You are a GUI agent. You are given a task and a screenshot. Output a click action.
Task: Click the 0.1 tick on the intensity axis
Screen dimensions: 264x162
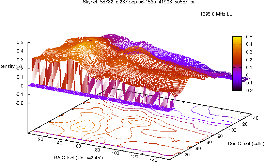click(x=20, y=77)
